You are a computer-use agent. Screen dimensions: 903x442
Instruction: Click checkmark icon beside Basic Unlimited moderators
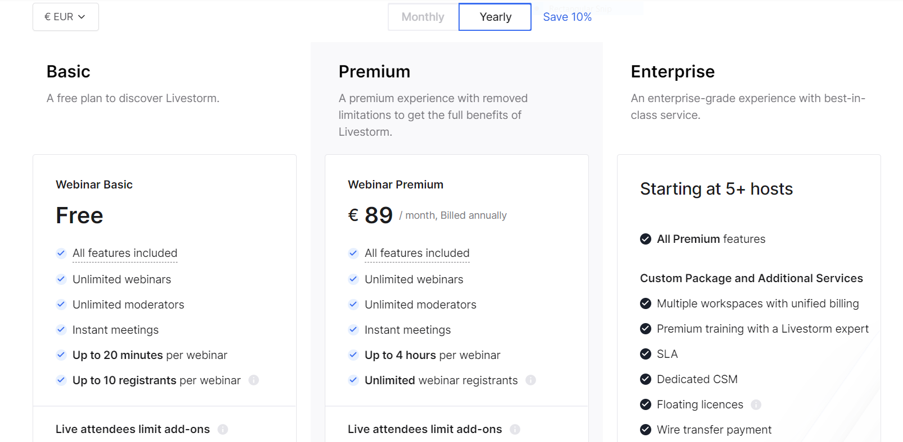tap(61, 304)
